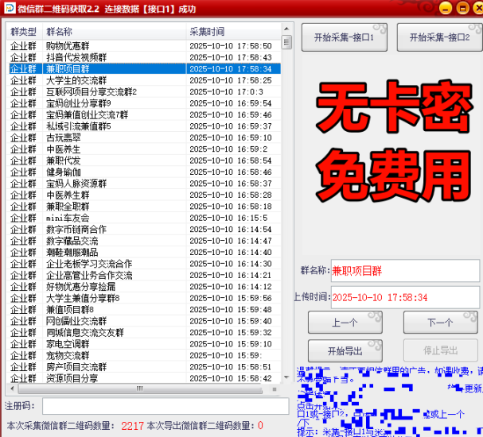483x437 pixels.
Task: Click the time cell 2025-10-10 16:15:5
Action: [x=228, y=218]
